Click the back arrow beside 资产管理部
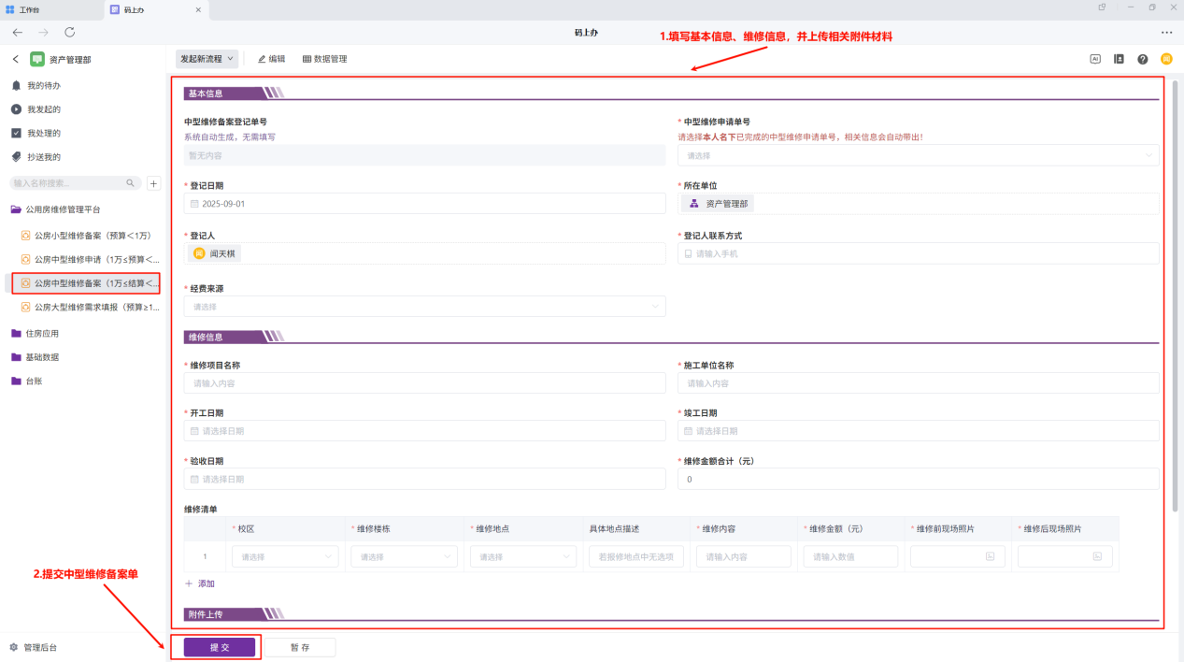 tap(16, 59)
